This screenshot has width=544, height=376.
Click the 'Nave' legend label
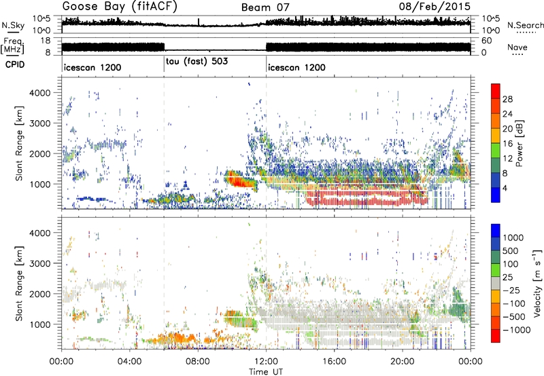click(517, 47)
